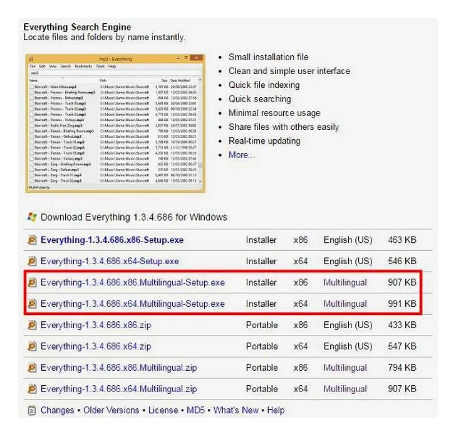The height and width of the screenshot is (436, 456).
Task: Click the Download Everything 1.3.4.686 for Windows heading
Action: [x=134, y=217]
